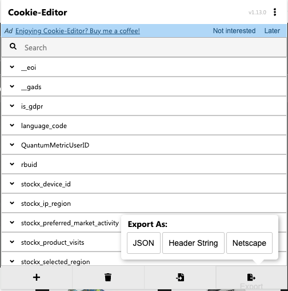Image resolution: width=288 pixels, height=291 pixels.
Task: Export cookies as JSON
Action: point(143,243)
